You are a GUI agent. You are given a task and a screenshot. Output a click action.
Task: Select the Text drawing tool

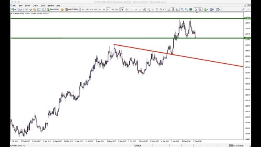(x=153, y=9)
